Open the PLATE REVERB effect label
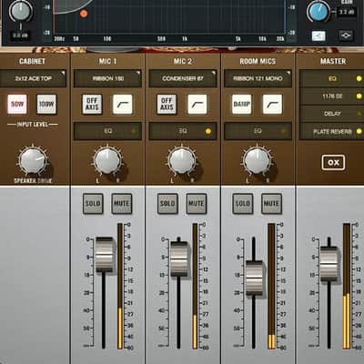 [332, 131]
